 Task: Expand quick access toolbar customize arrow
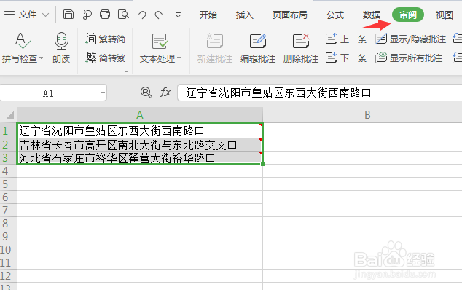click(178, 15)
